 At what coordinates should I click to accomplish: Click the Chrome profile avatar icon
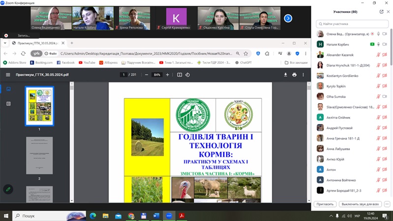coord(289,54)
